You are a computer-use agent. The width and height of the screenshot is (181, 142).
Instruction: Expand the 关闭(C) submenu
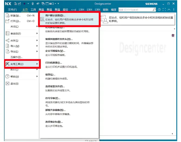tap(22, 27)
